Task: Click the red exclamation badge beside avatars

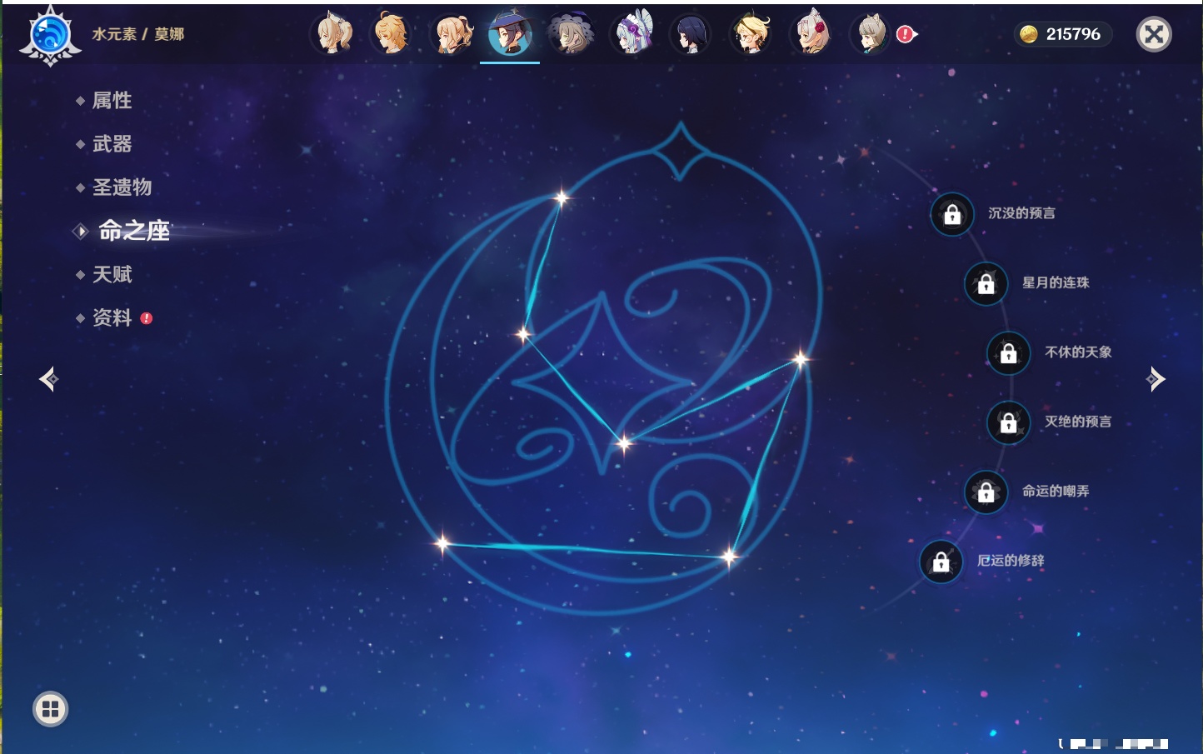Action: tap(906, 34)
